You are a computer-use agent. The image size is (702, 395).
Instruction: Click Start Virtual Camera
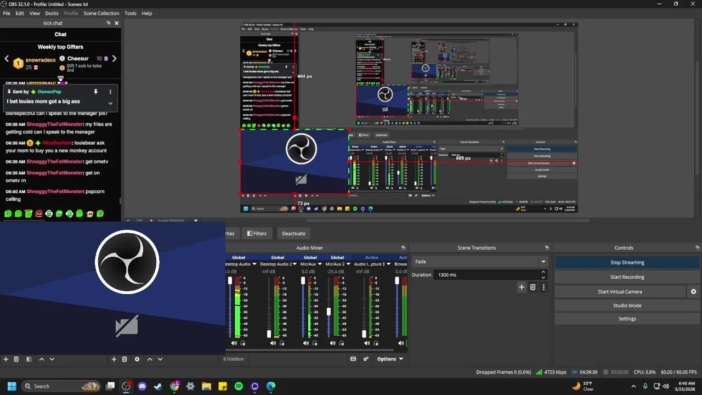[620, 292]
